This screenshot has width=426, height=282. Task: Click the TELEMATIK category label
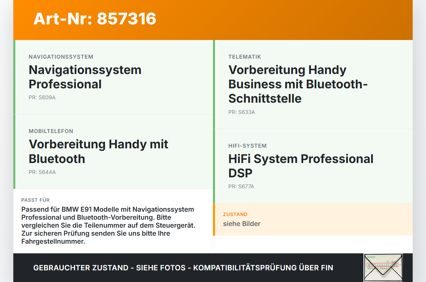coord(245,57)
